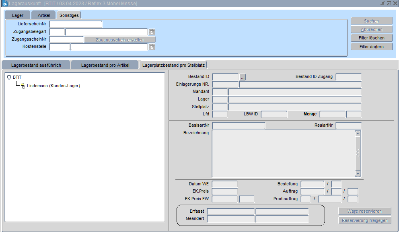Select Lindemann (Kunden-Lager) in the tree

point(53,86)
